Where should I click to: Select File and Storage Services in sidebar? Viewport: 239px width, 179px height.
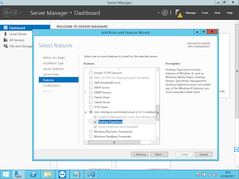coord(18,46)
